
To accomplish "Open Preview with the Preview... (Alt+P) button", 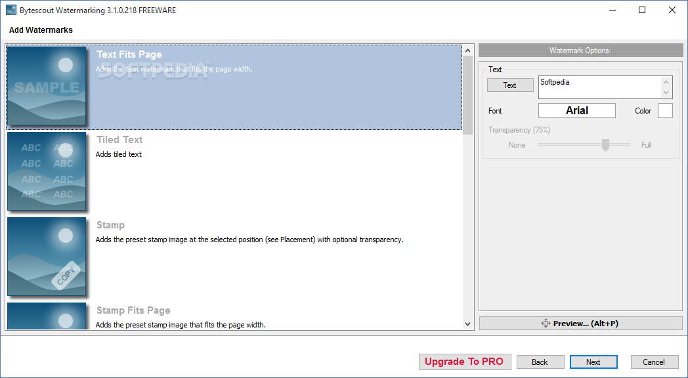I will 581,324.
